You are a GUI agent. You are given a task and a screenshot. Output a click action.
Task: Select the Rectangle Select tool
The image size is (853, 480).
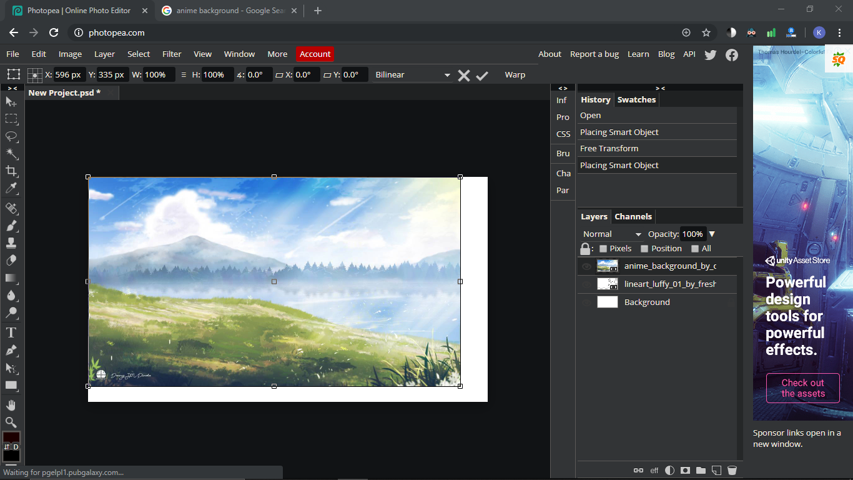tap(11, 119)
